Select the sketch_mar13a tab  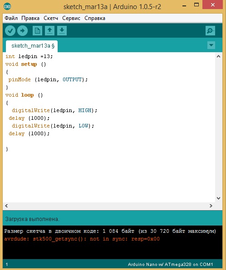[x=32, y=46]
